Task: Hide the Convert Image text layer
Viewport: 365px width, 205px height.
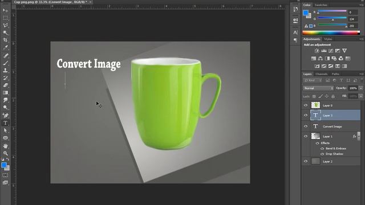Action: click(x=306, y=126)
